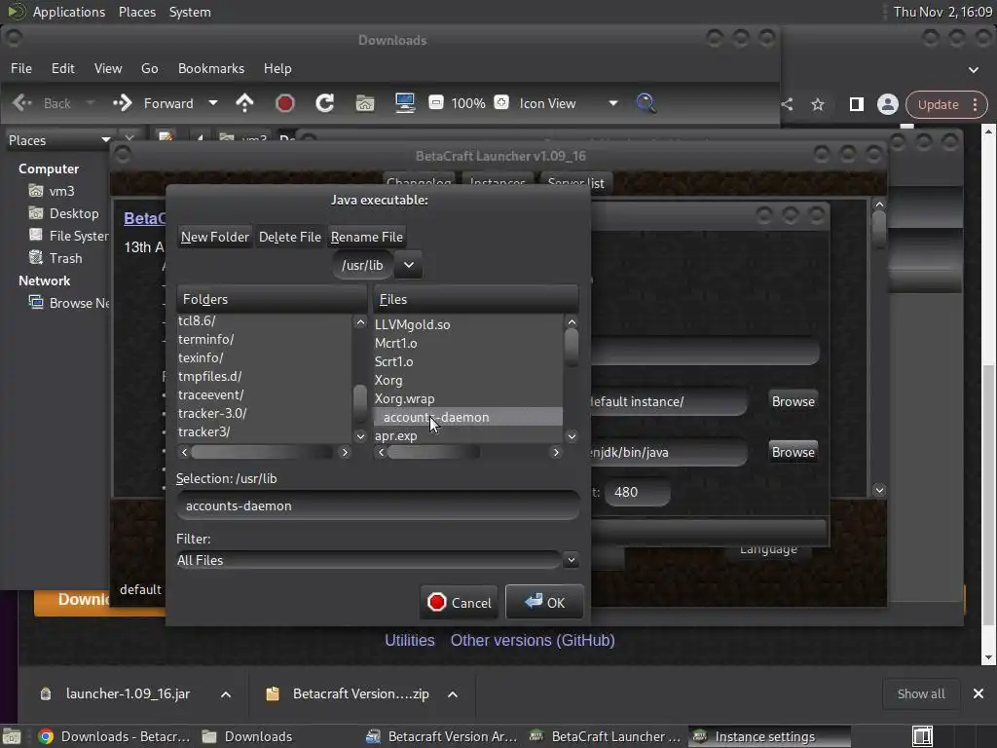Click the Rename File button
Screen dimensions: 997x748
(x=367, y=237)
